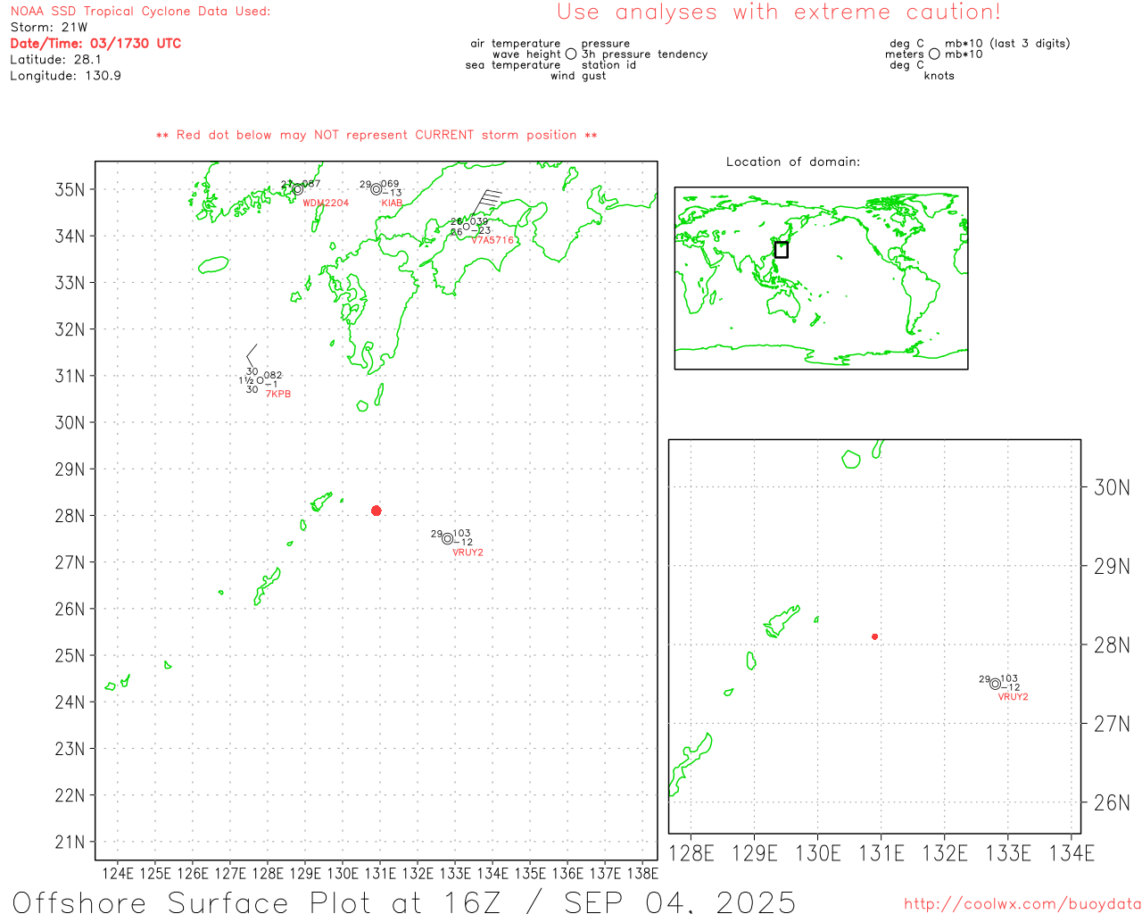1142x914 pixels.
Task: Click the wind barb above V7A5716 station
Action: [485, 204]
